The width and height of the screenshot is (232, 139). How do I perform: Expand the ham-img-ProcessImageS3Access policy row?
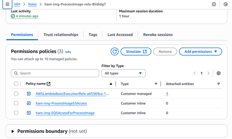click(x=29, y=103)
